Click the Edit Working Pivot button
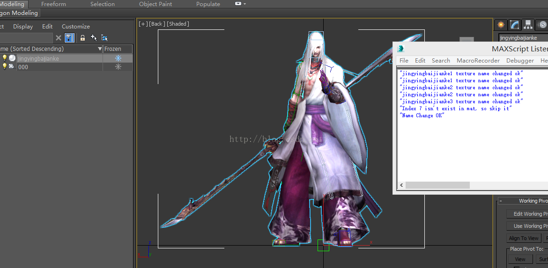Viewport: 548px width, 268px height. tap(527, 214)
